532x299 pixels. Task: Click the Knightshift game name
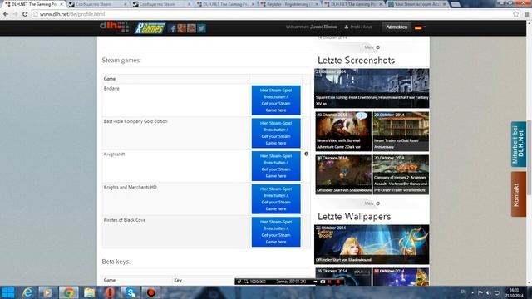coord(115,154)
